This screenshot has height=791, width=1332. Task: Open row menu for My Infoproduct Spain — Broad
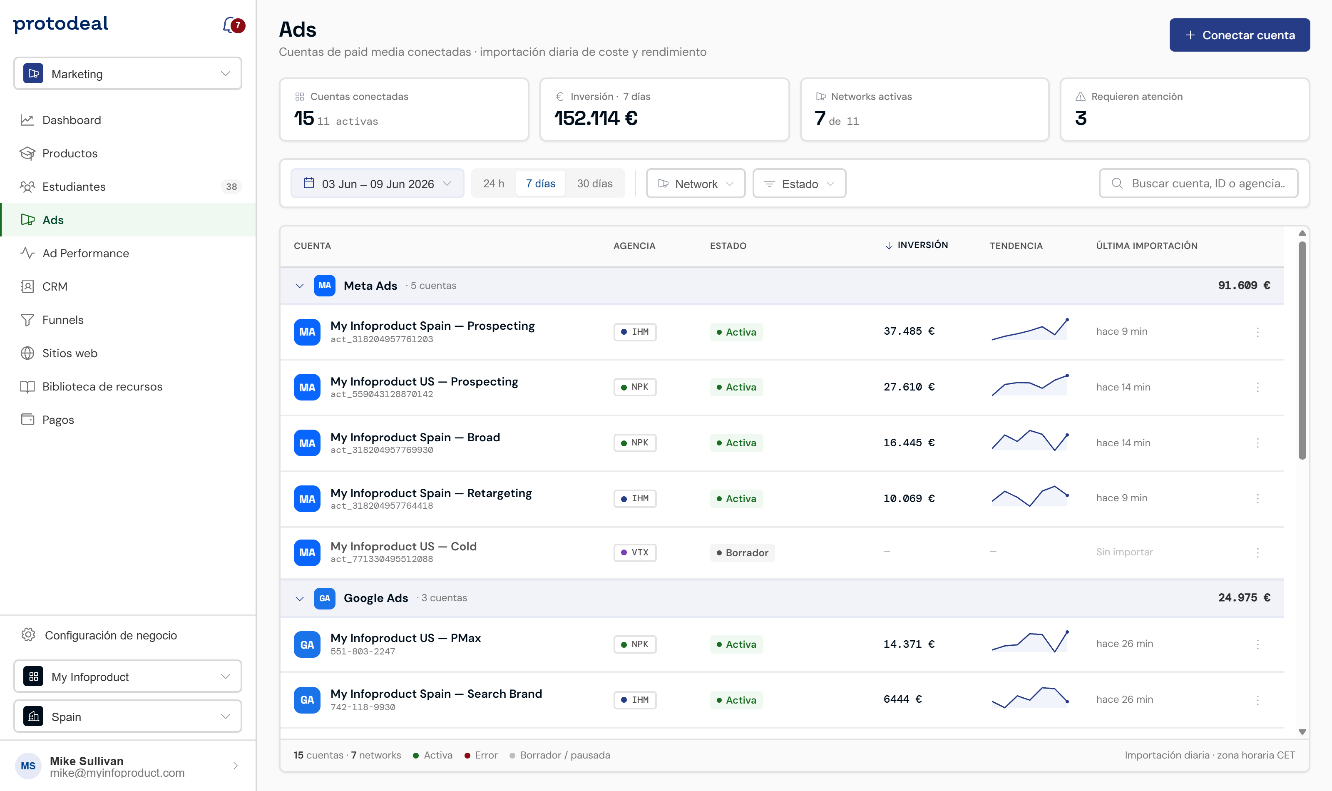pyautogui.click(x=1258, y=443)
